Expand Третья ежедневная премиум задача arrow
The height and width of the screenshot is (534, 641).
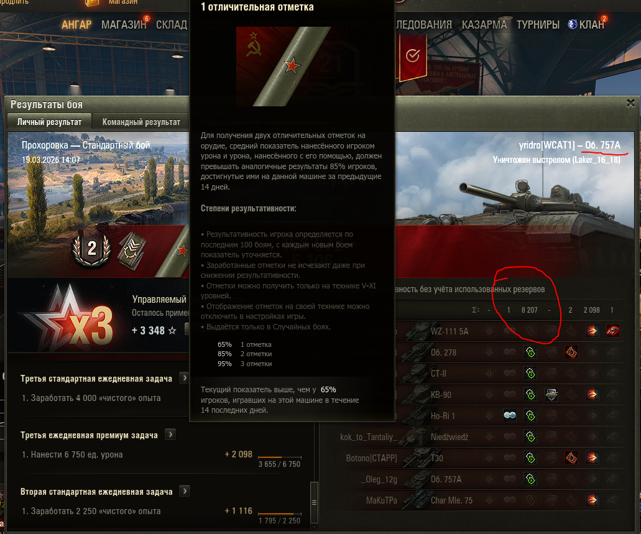click(170, 435)
